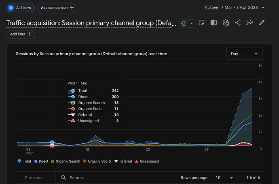279x184 pixels.
Task: Focus the Search input field
Action: [x=117, y=178]
